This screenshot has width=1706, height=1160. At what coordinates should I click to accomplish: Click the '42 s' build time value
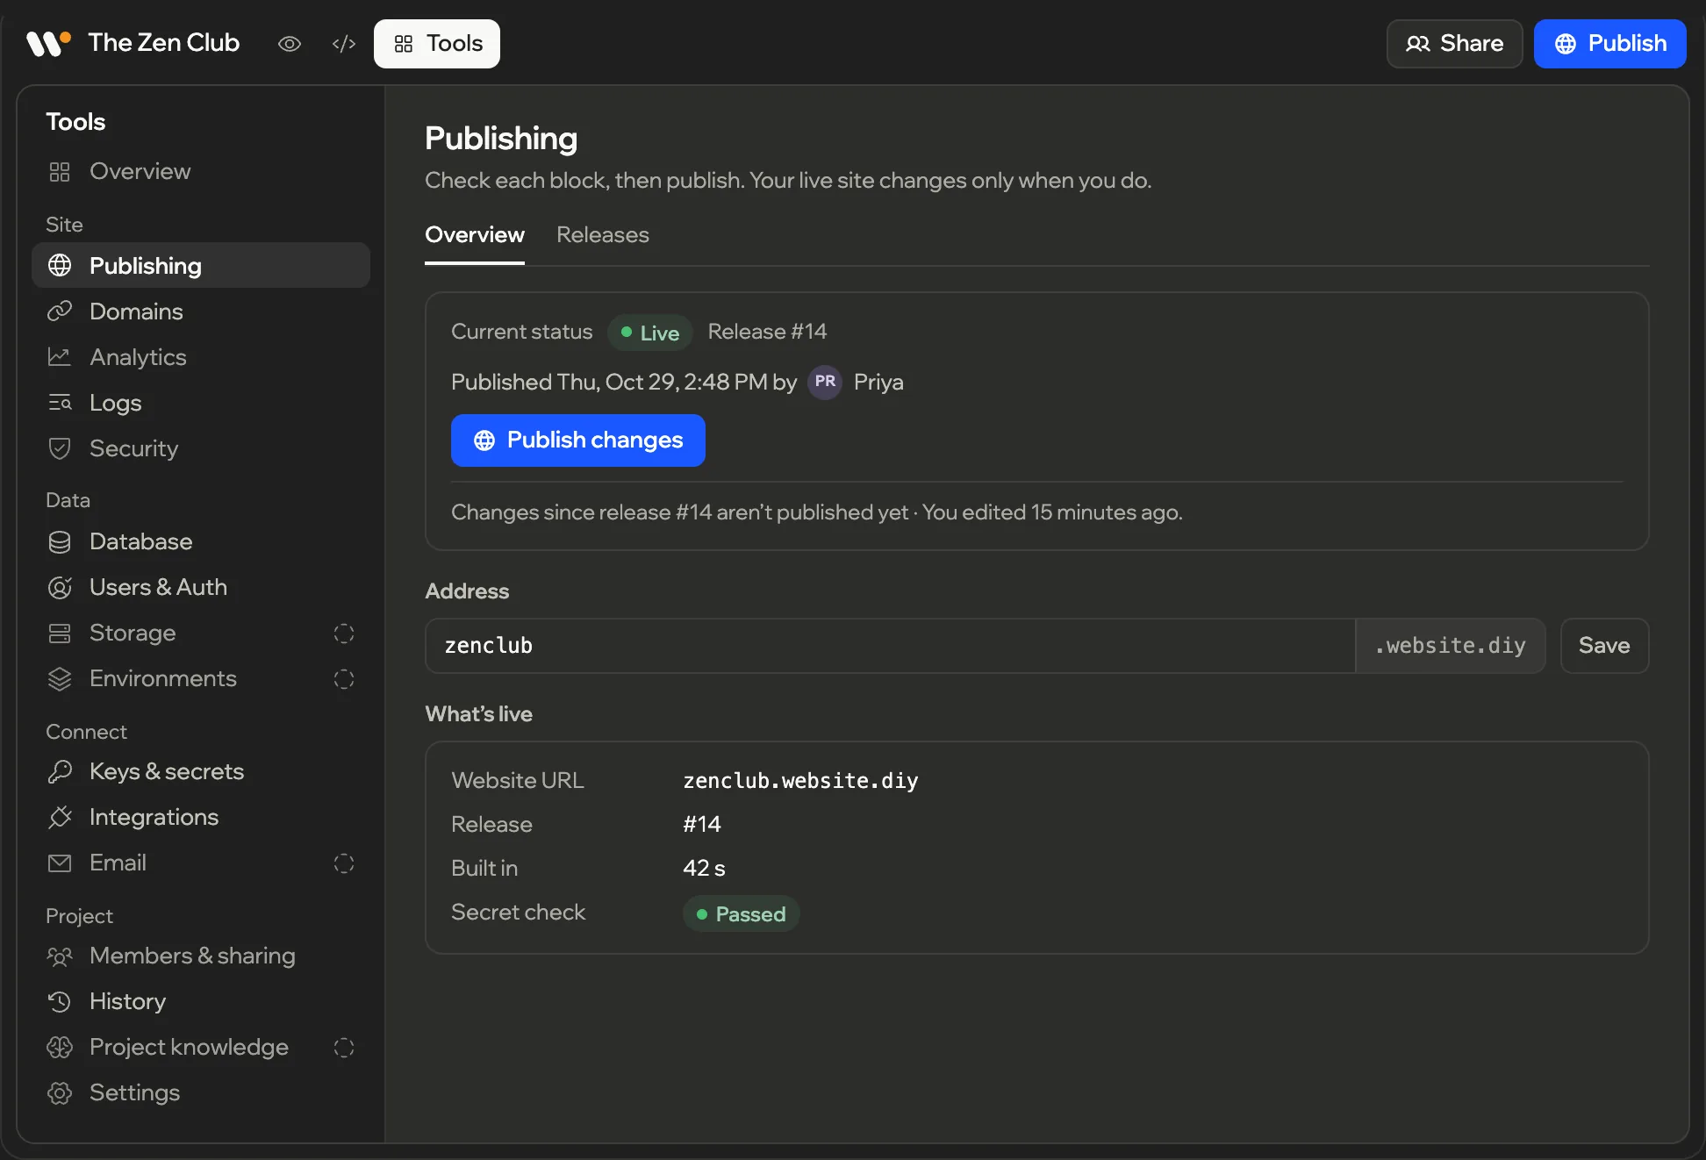tap(704, 869)
